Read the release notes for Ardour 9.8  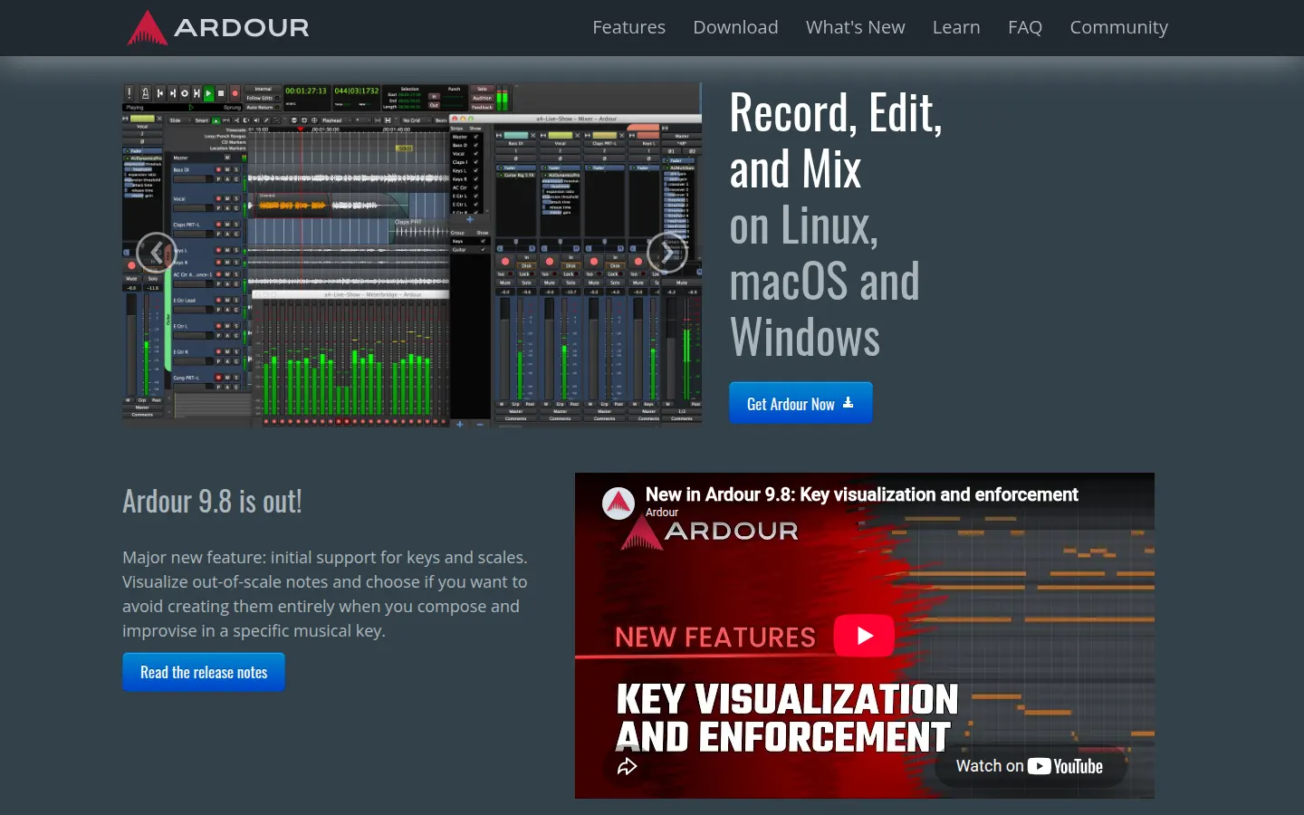[204, 672]
